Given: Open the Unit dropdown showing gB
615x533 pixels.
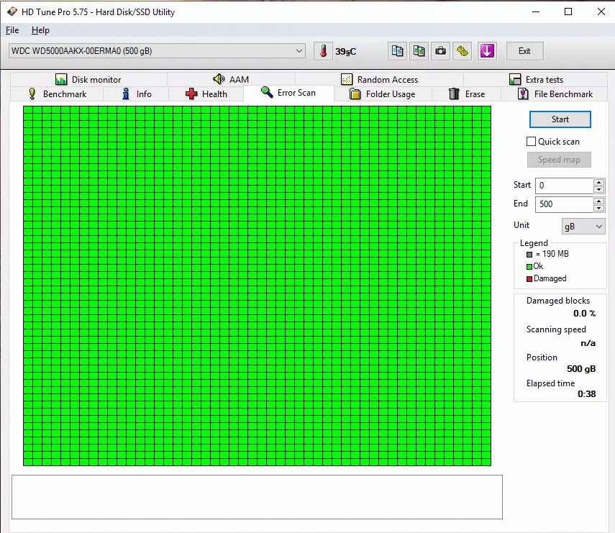Looking at the screenshot, I should 583,226.
